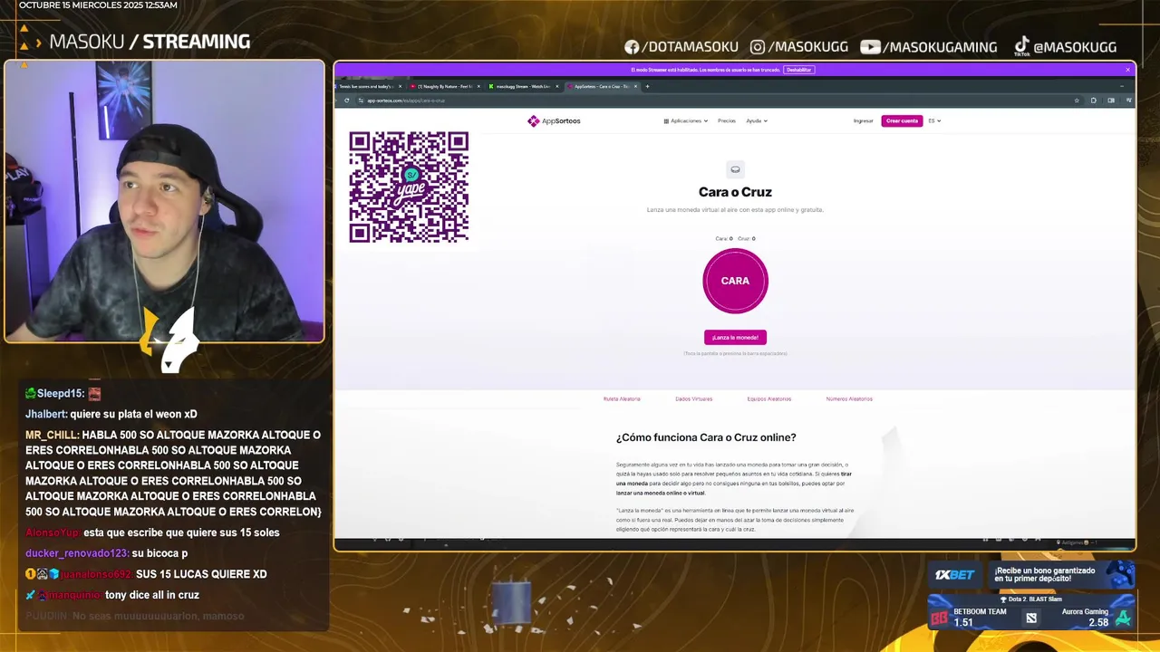Click the webcam feed of the streamer
Viewport: 1160px width, 652px height.
(164, 202)
